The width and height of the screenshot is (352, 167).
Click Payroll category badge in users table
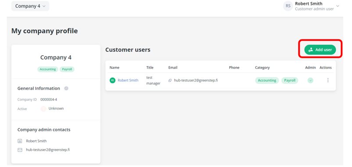pyautogui.click(x=290, y=81)
